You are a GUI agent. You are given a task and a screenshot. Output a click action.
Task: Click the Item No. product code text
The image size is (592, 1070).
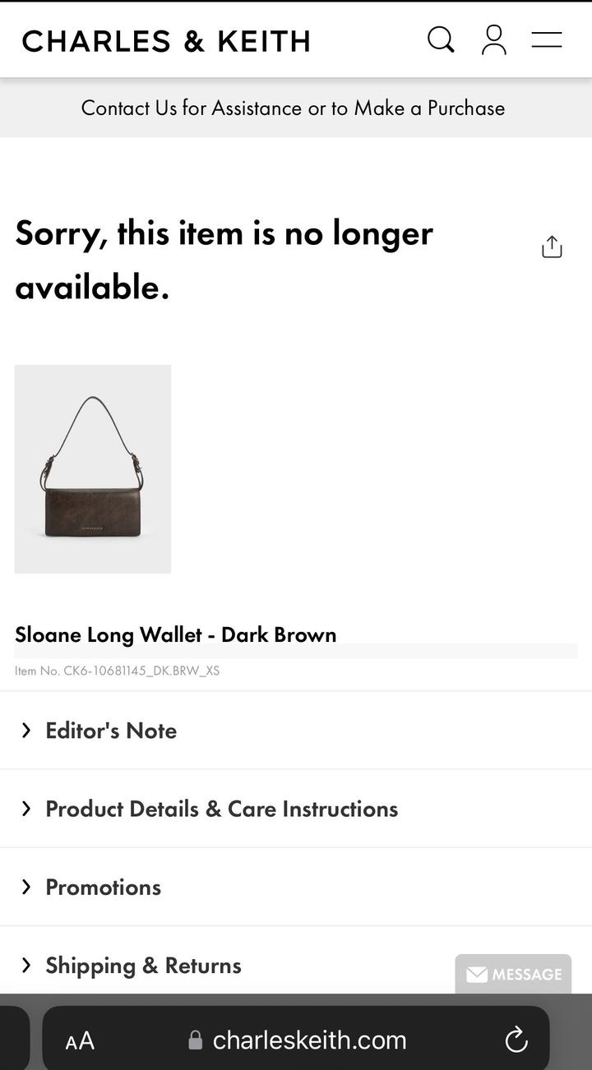[x=118, y=671]
